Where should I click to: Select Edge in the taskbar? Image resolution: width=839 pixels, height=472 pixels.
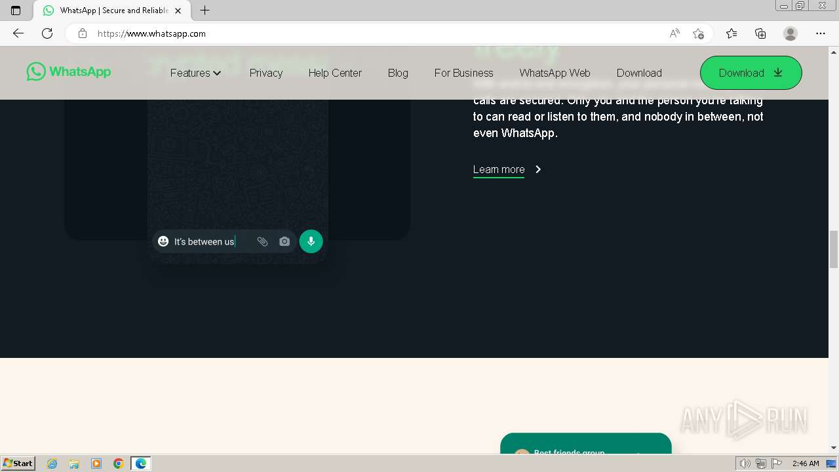[x=141, y=463]
